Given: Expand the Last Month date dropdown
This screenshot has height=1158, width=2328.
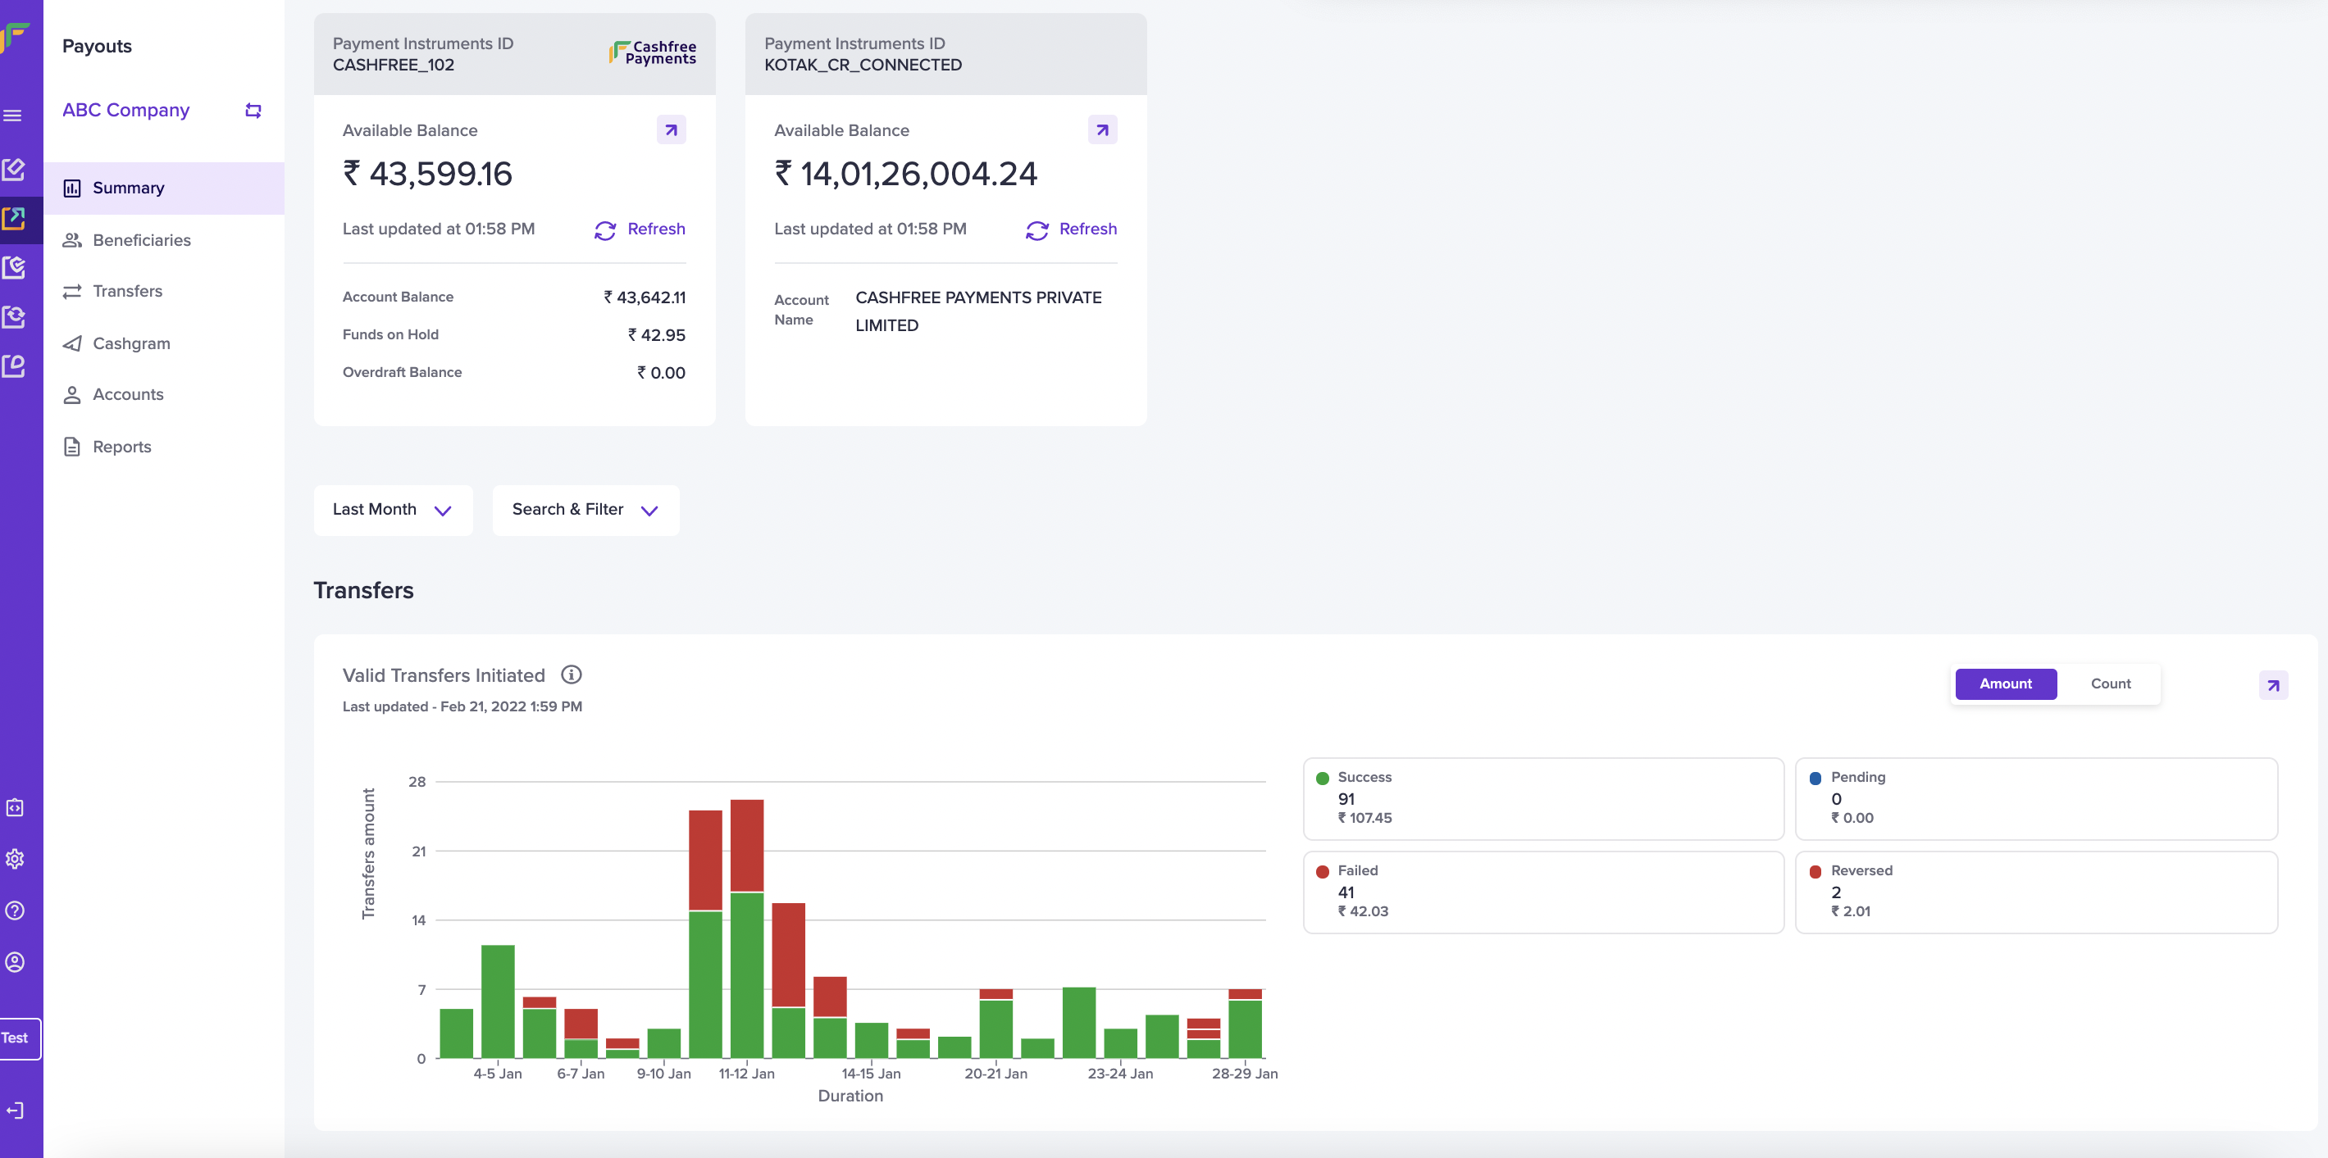Looking at the screenshot, I should click(392, 510).
